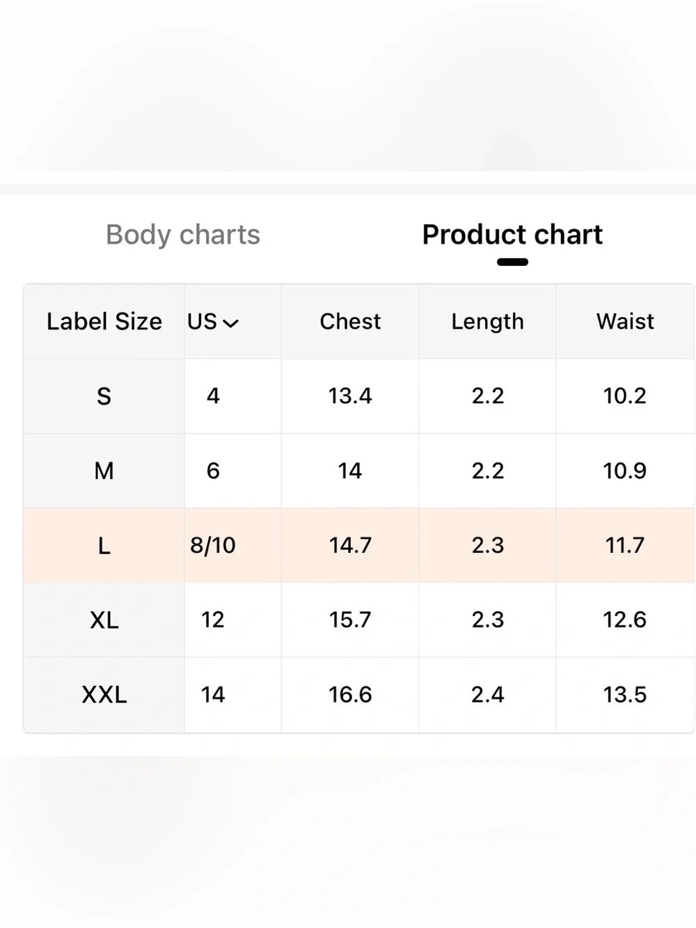Click the 10.9 waist measurement cell
This screenshot has height=928, width=696.
(625, 471)
